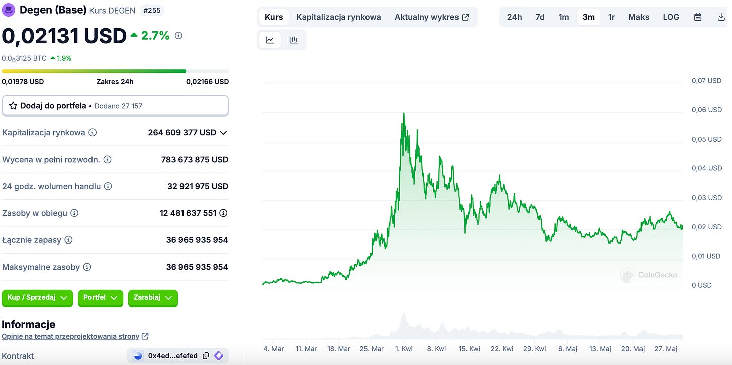Switch to the Kurs chart tab

[274, 17]
